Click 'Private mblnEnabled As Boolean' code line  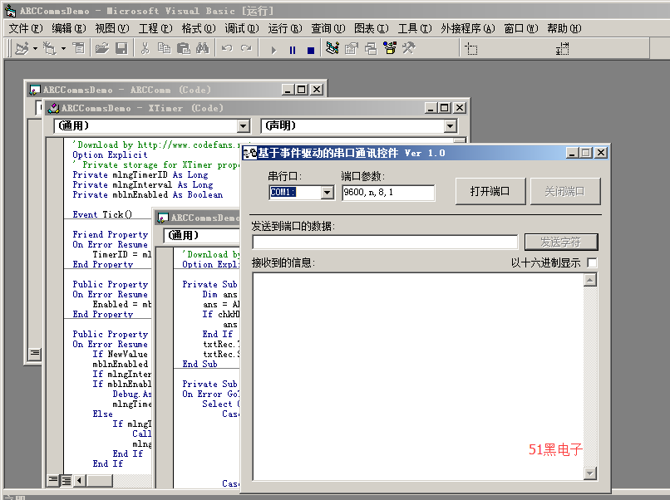tap(147, 194)
